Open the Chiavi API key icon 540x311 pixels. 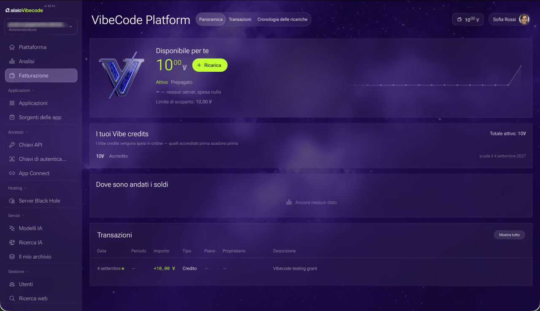coord(12,145)
